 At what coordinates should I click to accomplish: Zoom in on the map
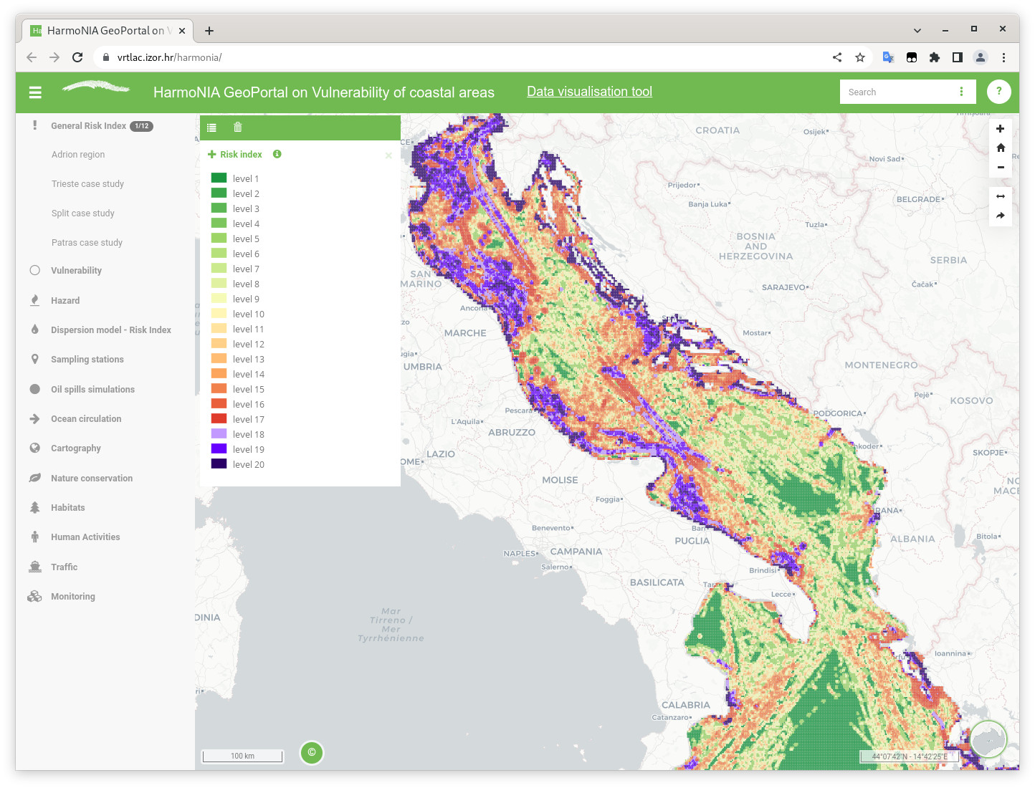pos(1000,129)
